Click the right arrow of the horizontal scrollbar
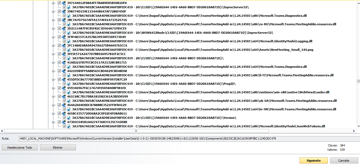Screen dimensions: 360x164 click(x=354, y=131)
